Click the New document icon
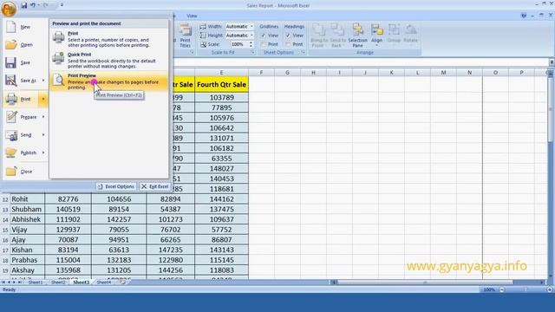The image size is (555, 312). 11,27
